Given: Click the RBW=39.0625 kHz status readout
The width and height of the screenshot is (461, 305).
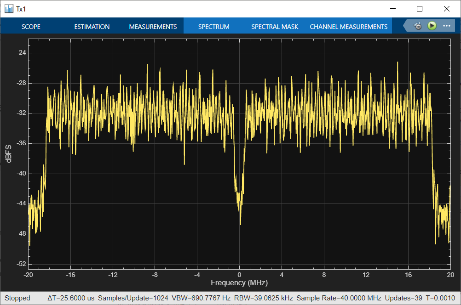Looking at the screenshot, I should pyautogui.click(x=264, y=298).
